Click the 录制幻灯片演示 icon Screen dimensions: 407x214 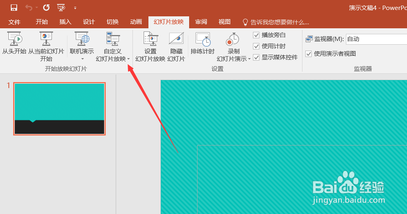[x=233, y=39]
